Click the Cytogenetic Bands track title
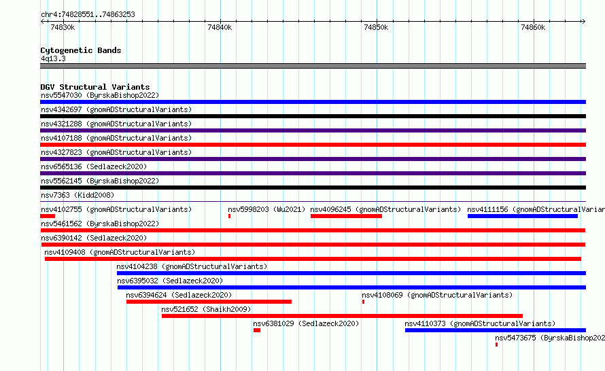The height and width of the screenshot is (371, 605). coord(81,50)
